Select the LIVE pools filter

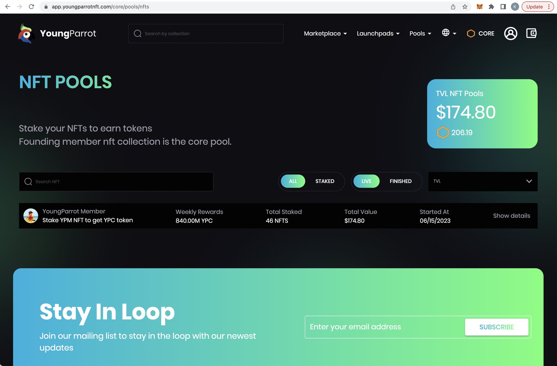(366, 181)
